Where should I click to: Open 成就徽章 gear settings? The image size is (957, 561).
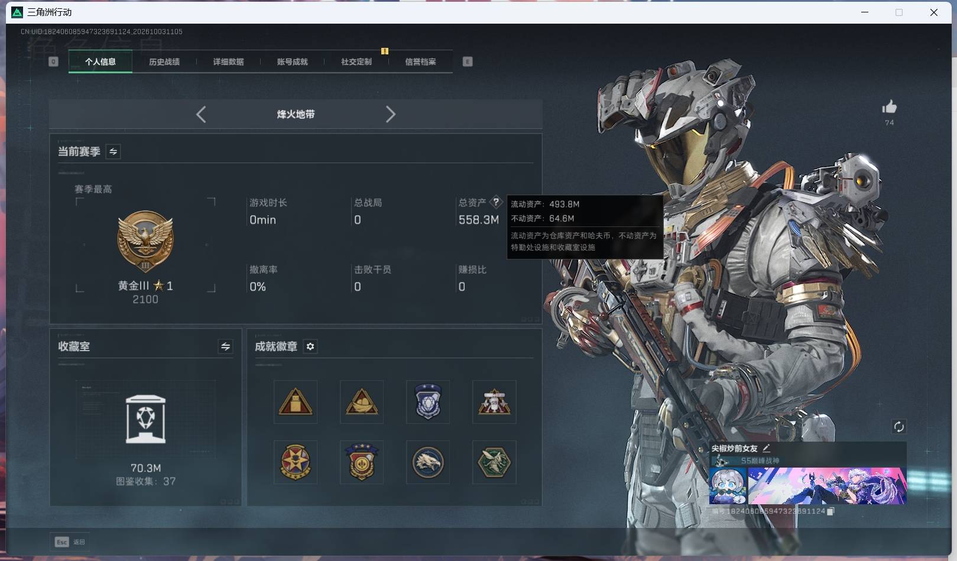(310, 346)
